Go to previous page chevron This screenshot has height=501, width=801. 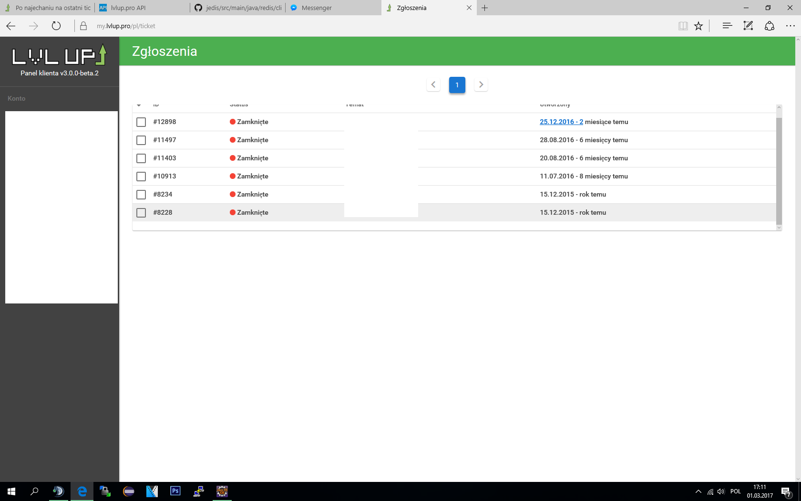[433, 84]
